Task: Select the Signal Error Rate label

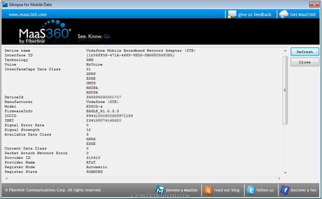Action: coord(24,125)
